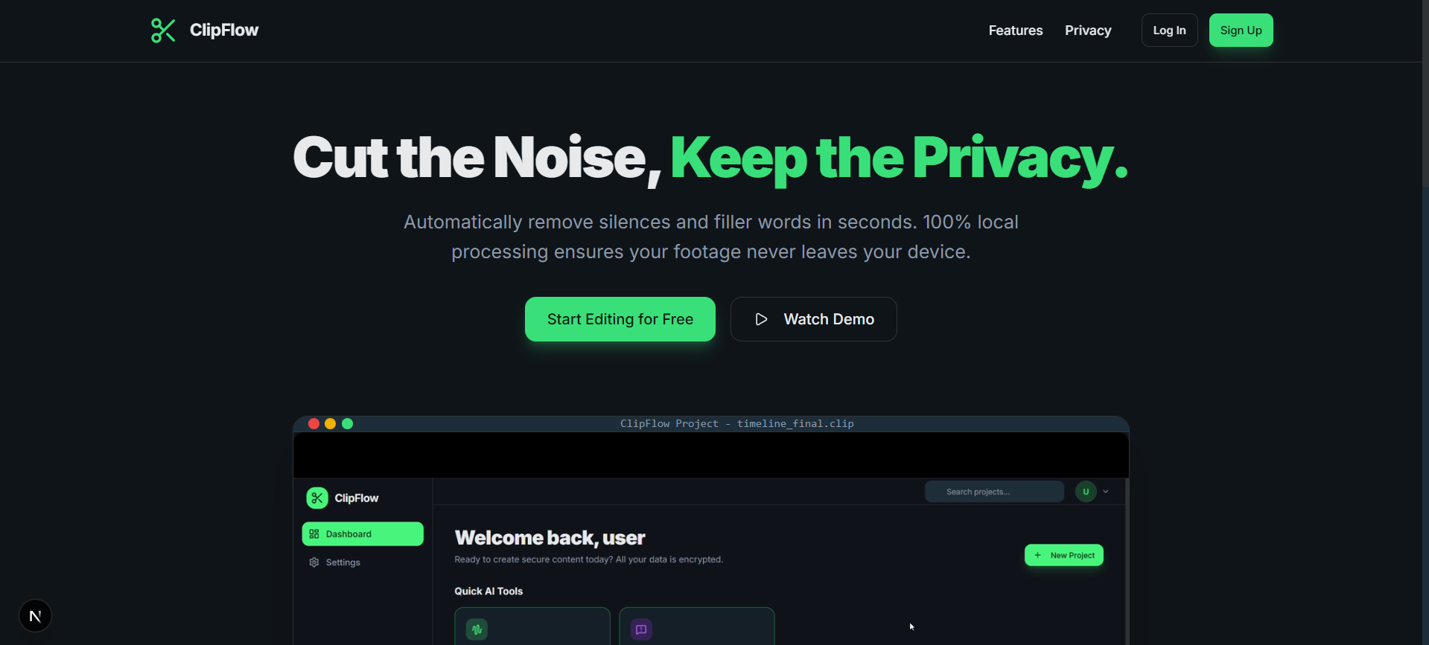The width and height of the screenshot is (1429, 645).
Task: Click the Dashboard grid icon in sidebar
Action: pyautogui.click(x=314, y=534)
